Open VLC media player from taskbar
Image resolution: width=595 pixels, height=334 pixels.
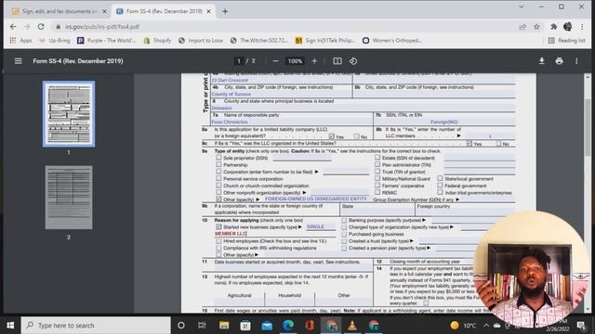(352, 326)
